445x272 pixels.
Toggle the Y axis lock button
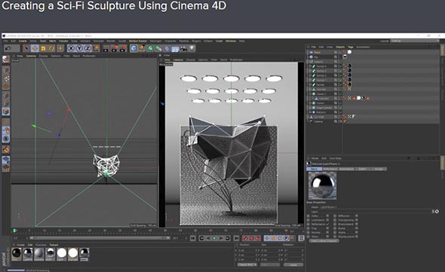pyautogui.click(x=79, y=48)
